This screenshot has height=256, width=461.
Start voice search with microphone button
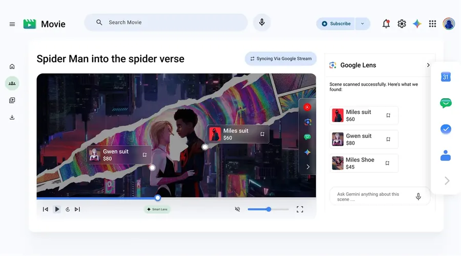262,22
